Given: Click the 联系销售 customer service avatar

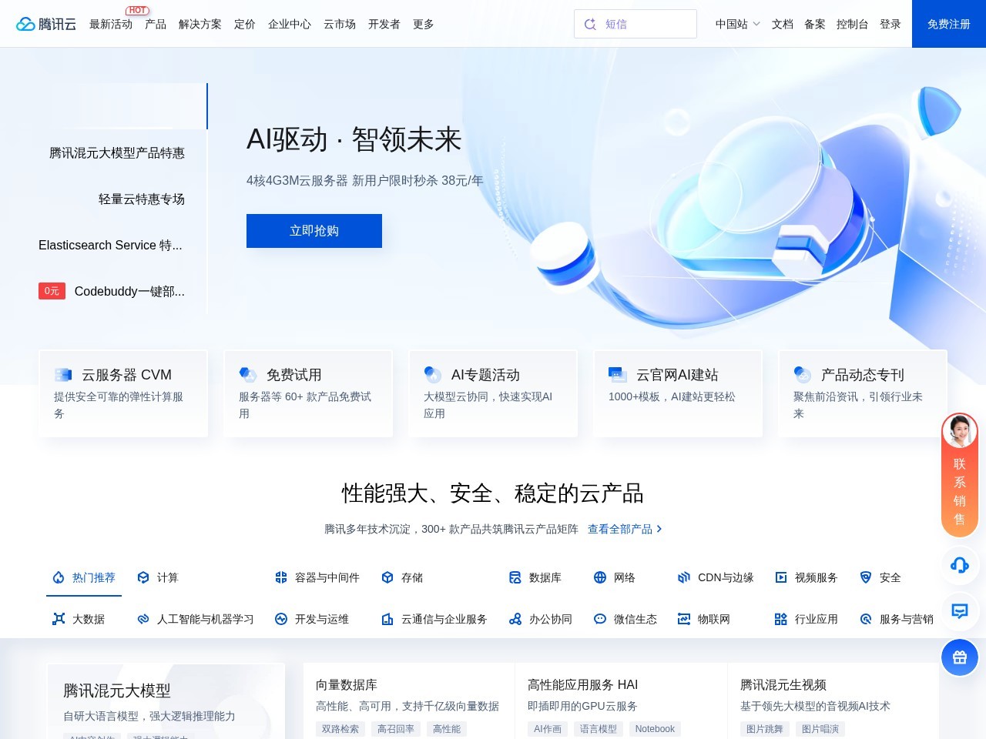Looking at the screenshot, I should pyautogui.click(x=959, y=431).
